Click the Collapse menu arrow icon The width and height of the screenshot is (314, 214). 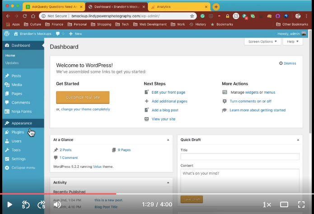click(7, 168)
